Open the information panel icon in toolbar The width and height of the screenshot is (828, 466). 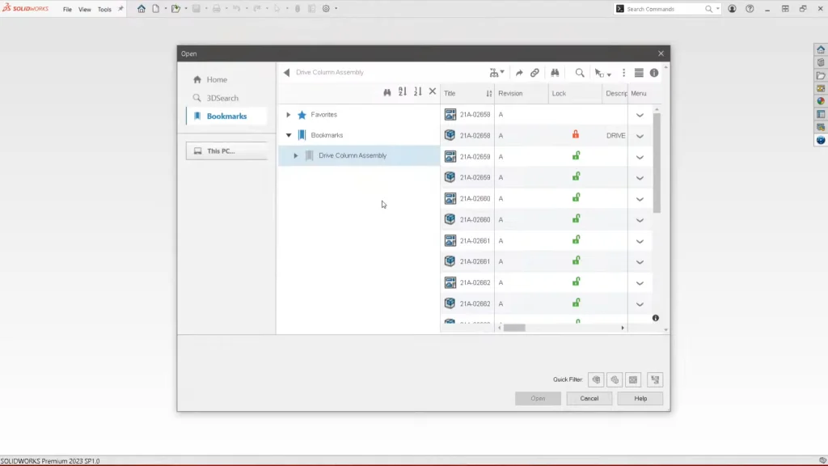click(x=654, y=73)
